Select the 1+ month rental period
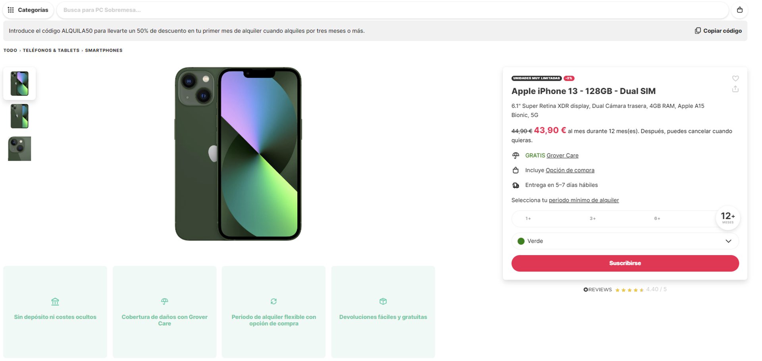Viewport: 762px width, 361px height. coord(528,219)
